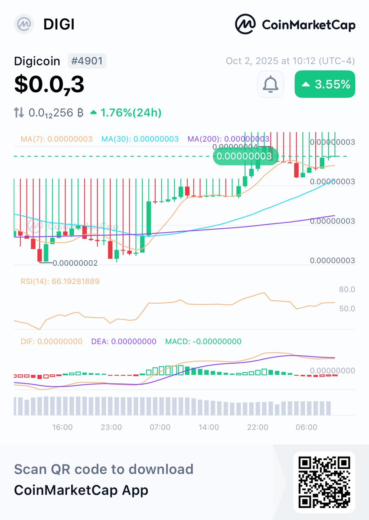The width and height of the screenshot is (369, 520).
Task: Click the up-arrow next to 1.76%(24h)
Action: (x=94, y=113)
